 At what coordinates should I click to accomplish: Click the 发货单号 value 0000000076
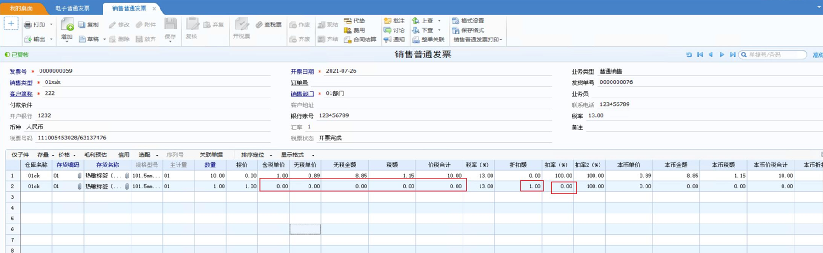[616, 82]
